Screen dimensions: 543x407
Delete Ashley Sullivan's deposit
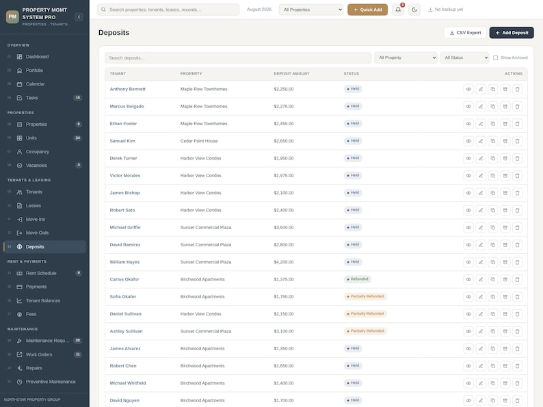(518, 332)
